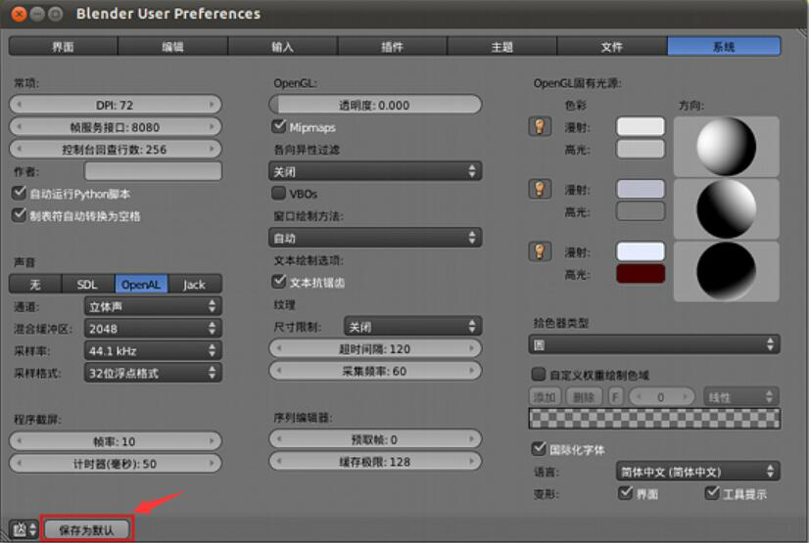Click the 帧服务接口 8080 field
Viewport: 809px width, 543px height.
pyautogui.click(x=115, y=127)
